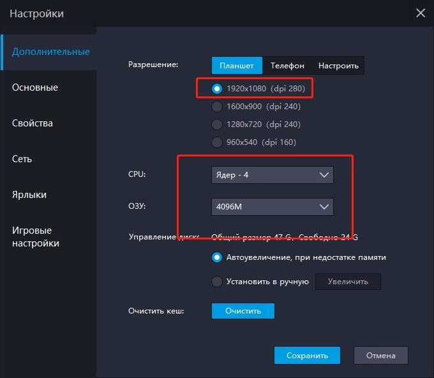Viewport: 434px width, 378px height.
Task: Go to the Сеть settings section
Action: click(x=22, y=159)
